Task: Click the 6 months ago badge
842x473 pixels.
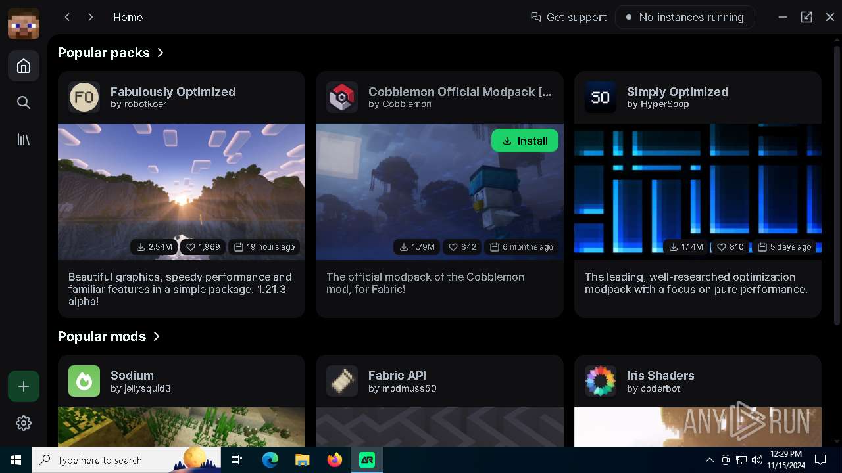Action: coord(522,247)
